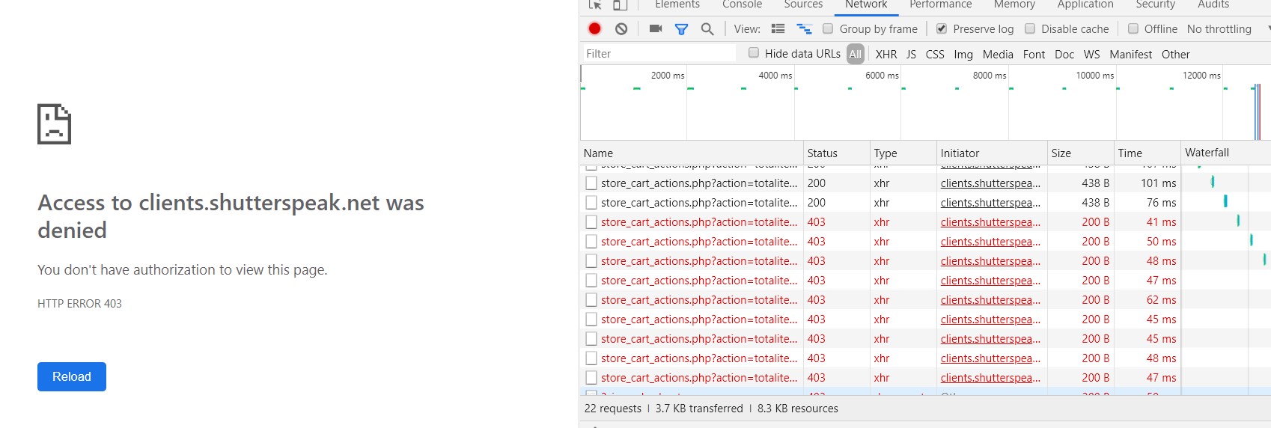This screenshot has height=428, width=1271.
Task: Click the 10000 ms timeline overview marker
Action: pyautogui.click(x=1094, y=75)
